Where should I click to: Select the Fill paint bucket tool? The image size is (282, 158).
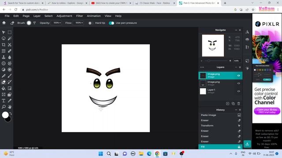point(4,88)
